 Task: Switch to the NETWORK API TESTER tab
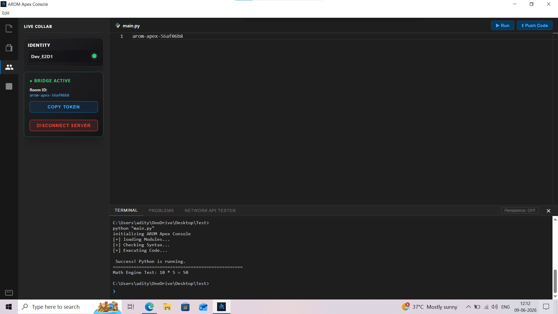coord(210,210)
